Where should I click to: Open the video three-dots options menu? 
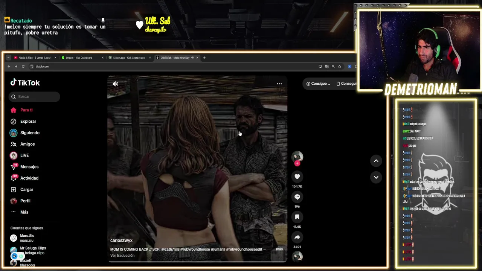pos(279,84)
